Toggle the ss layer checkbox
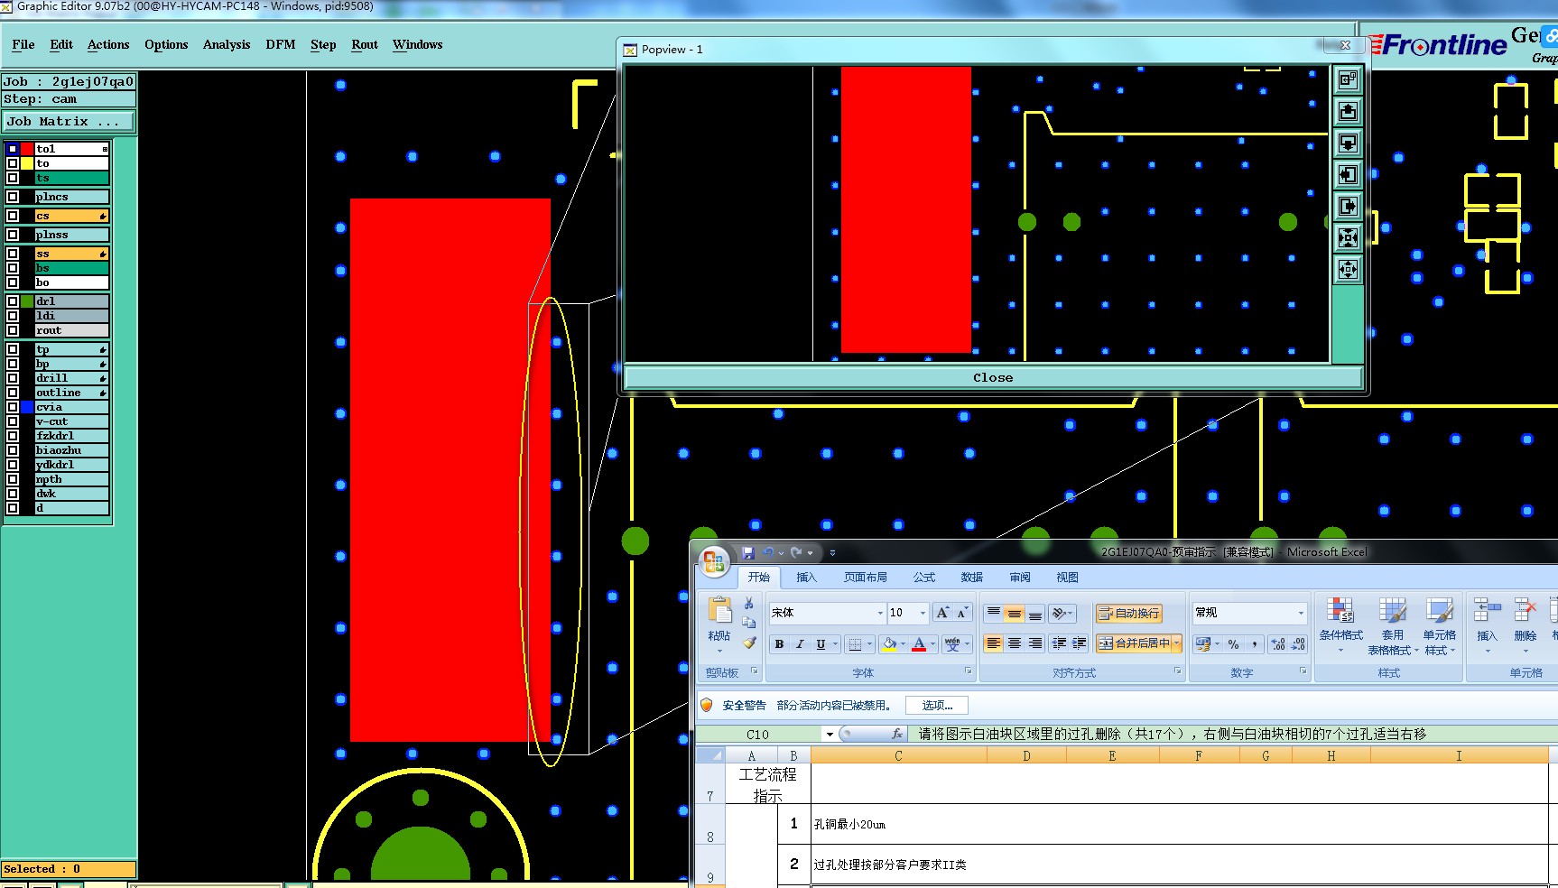Screen dimensions: 1558x888 (13, 254)
